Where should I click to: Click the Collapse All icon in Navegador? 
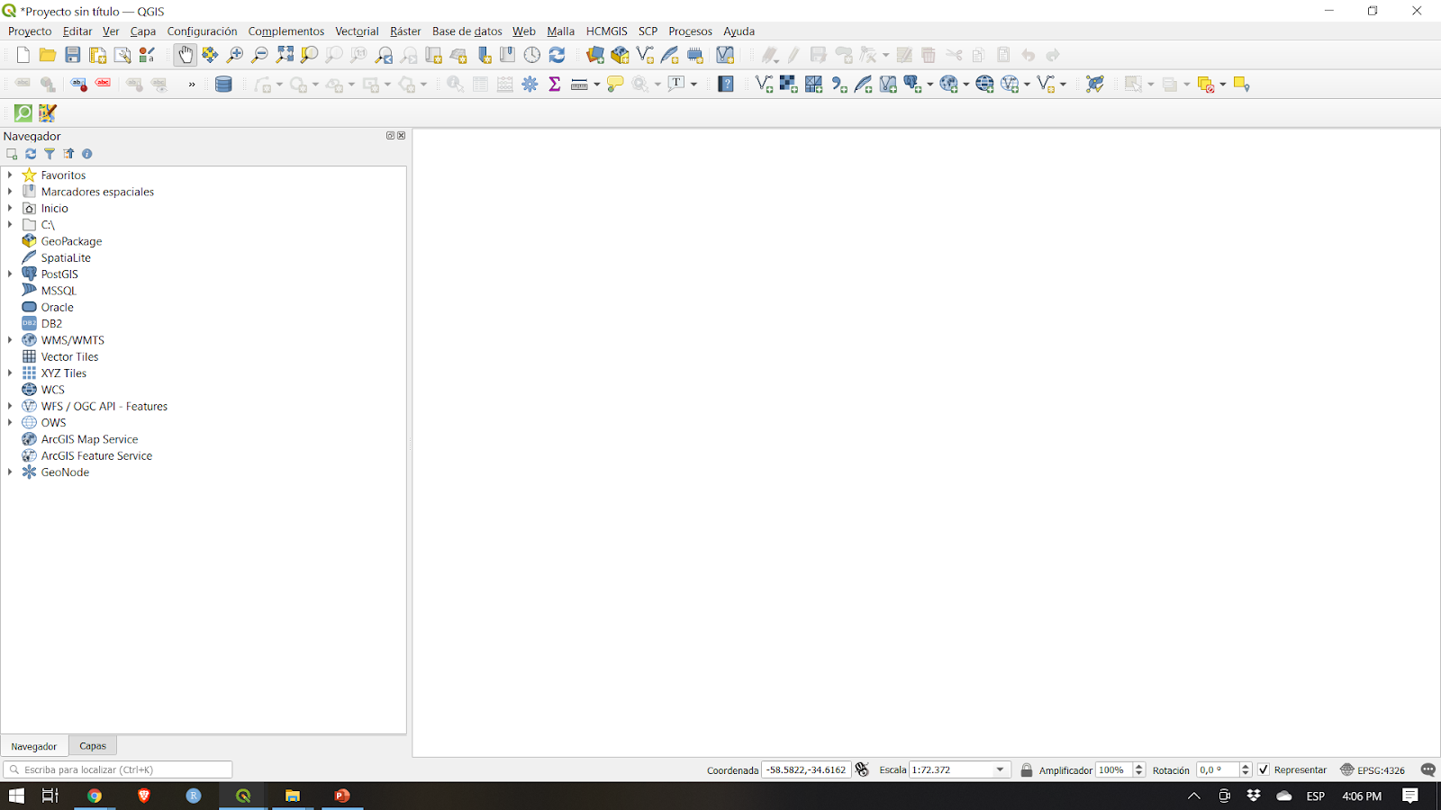pos(68,154)
